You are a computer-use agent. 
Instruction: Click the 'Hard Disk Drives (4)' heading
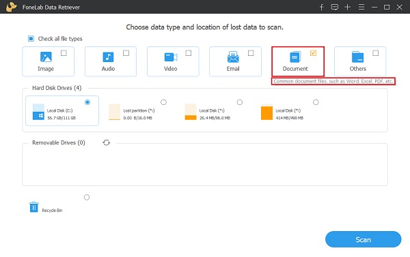57,88
